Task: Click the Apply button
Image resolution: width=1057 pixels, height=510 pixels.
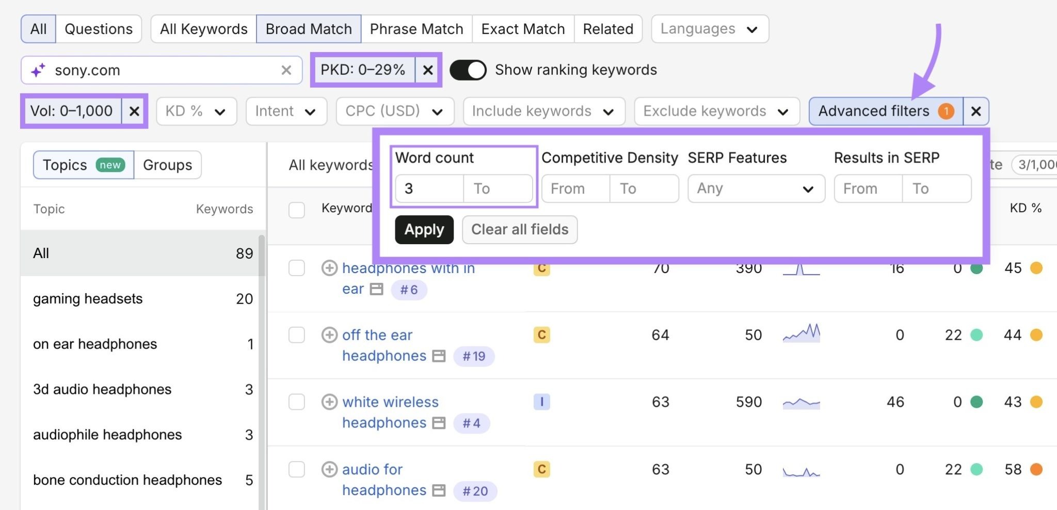Action: pyautogui.click(x=424, y=230)
